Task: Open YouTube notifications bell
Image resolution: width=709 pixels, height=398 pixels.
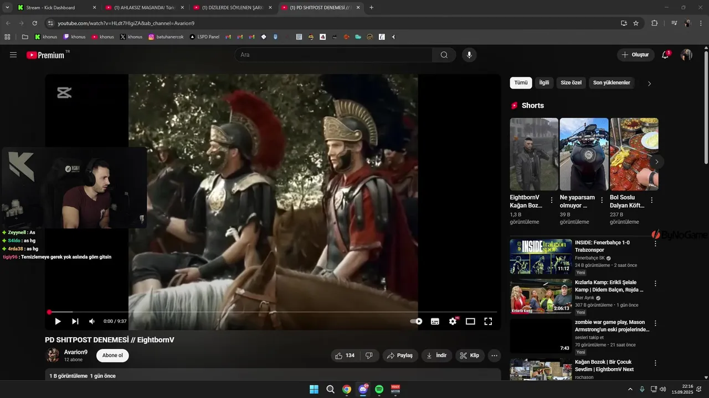Action: pyautogui.click(x=665, y=55)
